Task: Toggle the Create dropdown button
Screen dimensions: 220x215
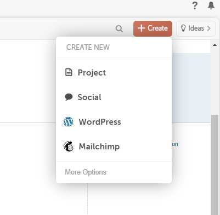Action: [153, 28]
